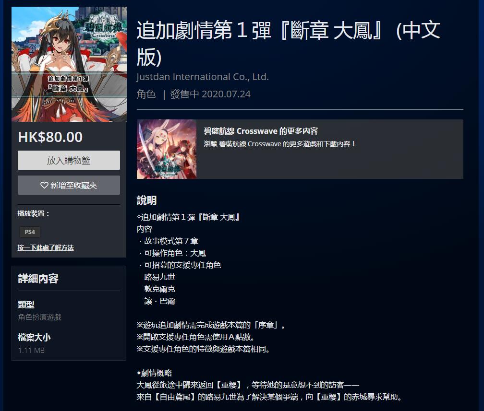This screenshot has width=484, height=411.
Task: Click the 1.11 MB file size value
Action: 31,350
